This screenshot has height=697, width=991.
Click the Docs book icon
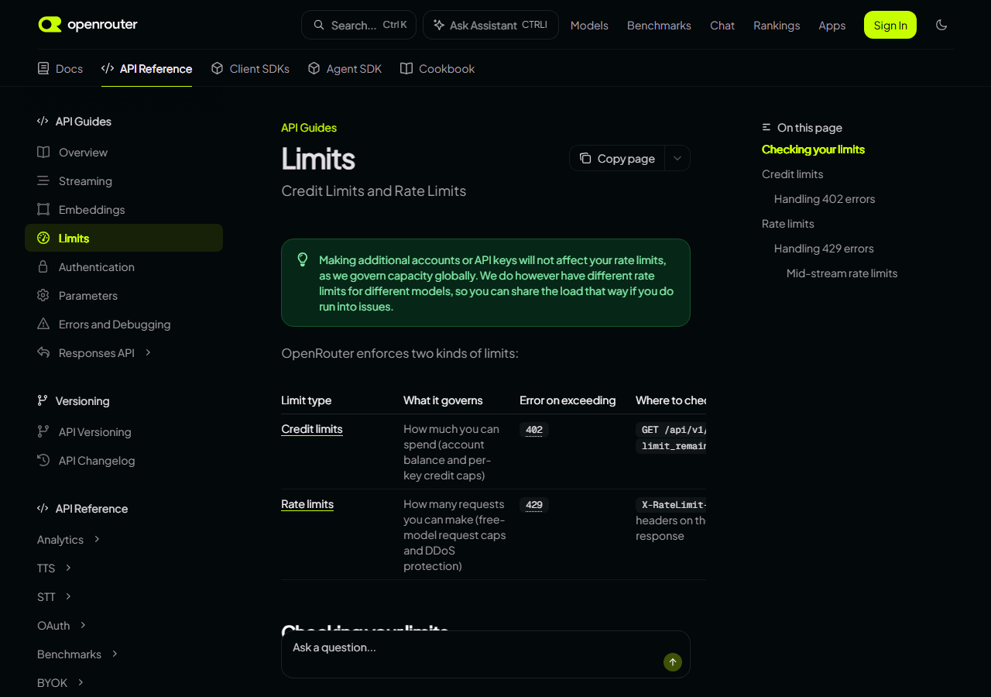click(x=43, y=69)
